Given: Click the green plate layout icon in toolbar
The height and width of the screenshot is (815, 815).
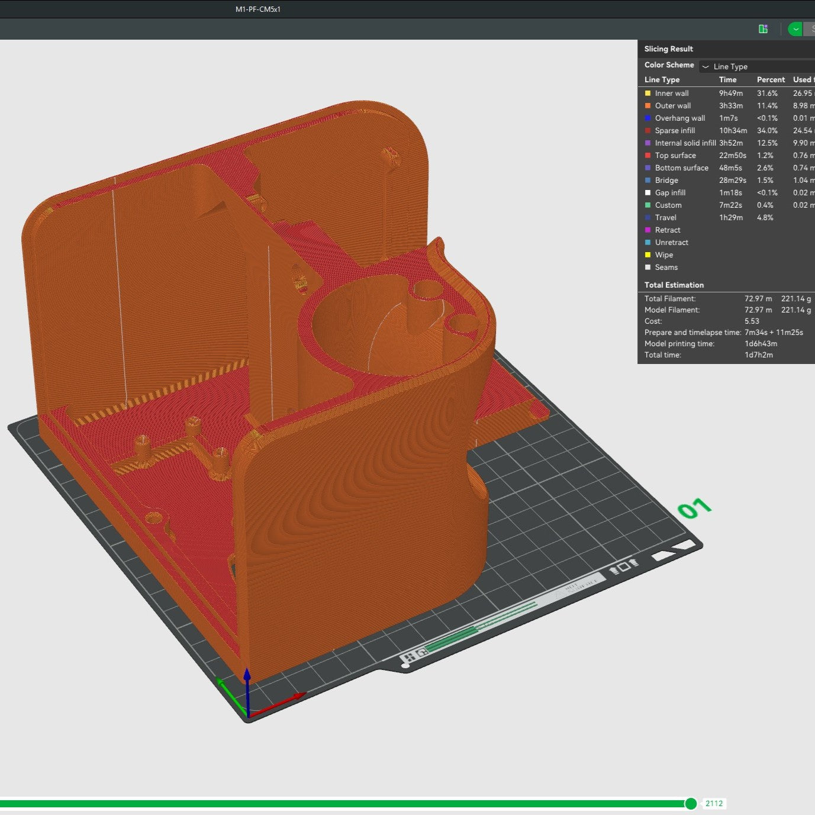Looking at the screenshot, I should [763, 29].
